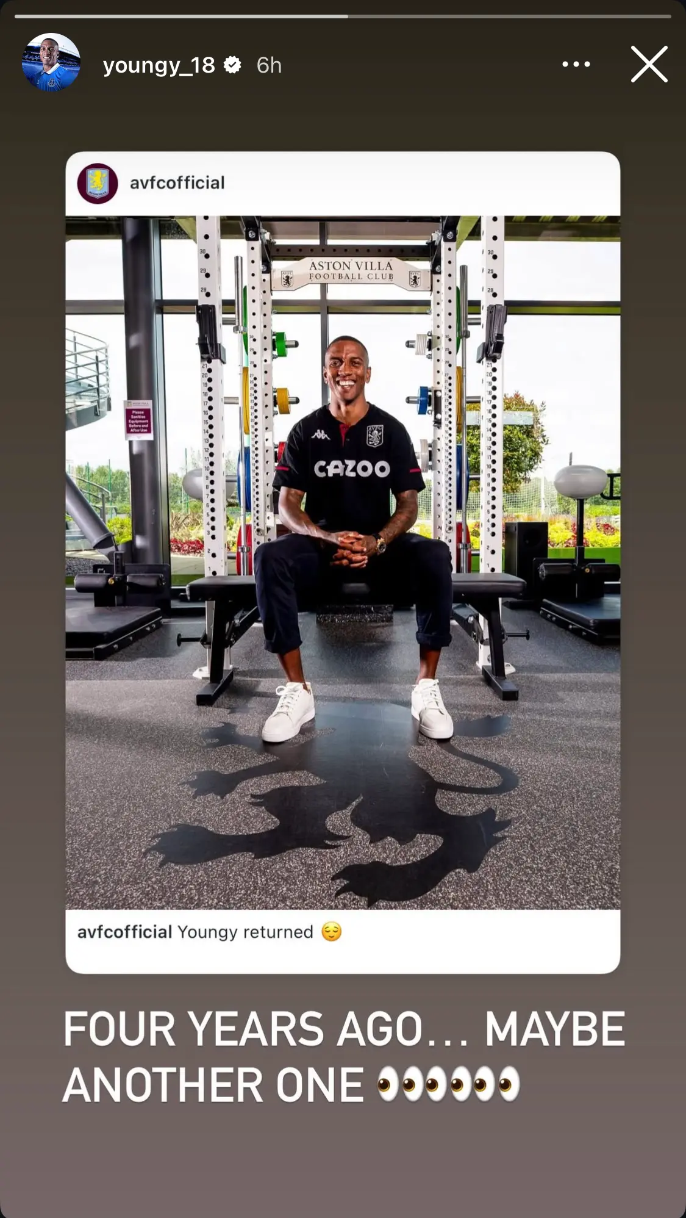
Task: Click the 6h timestamp
Action: [x=269, y=65]
